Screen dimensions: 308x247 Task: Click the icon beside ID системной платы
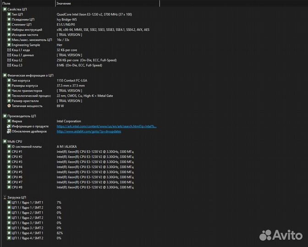9,146
